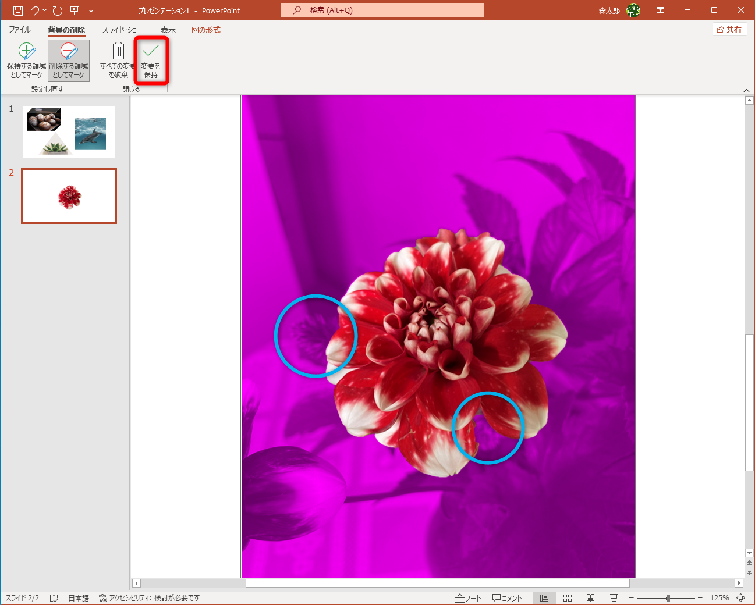Zoom in with the plus button

point(700,598)
